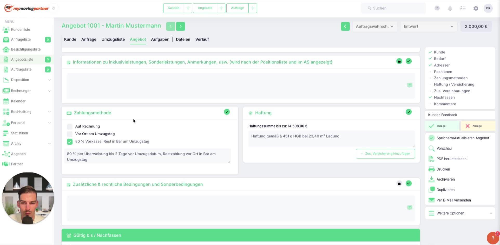Click the Gültig bis / Nachfassen green header

click(241, 235)
